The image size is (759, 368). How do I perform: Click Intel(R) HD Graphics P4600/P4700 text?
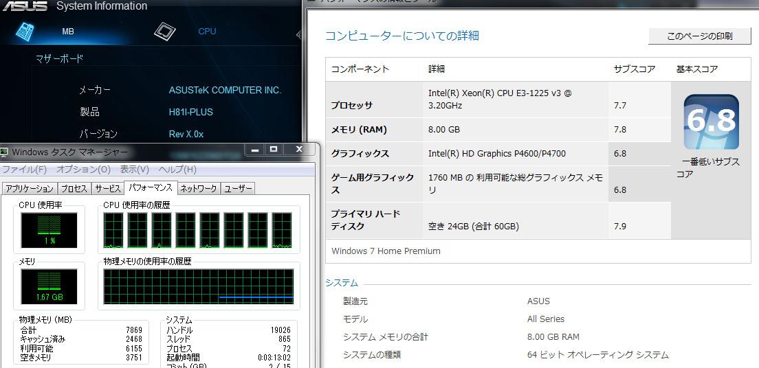pos(497,154)
